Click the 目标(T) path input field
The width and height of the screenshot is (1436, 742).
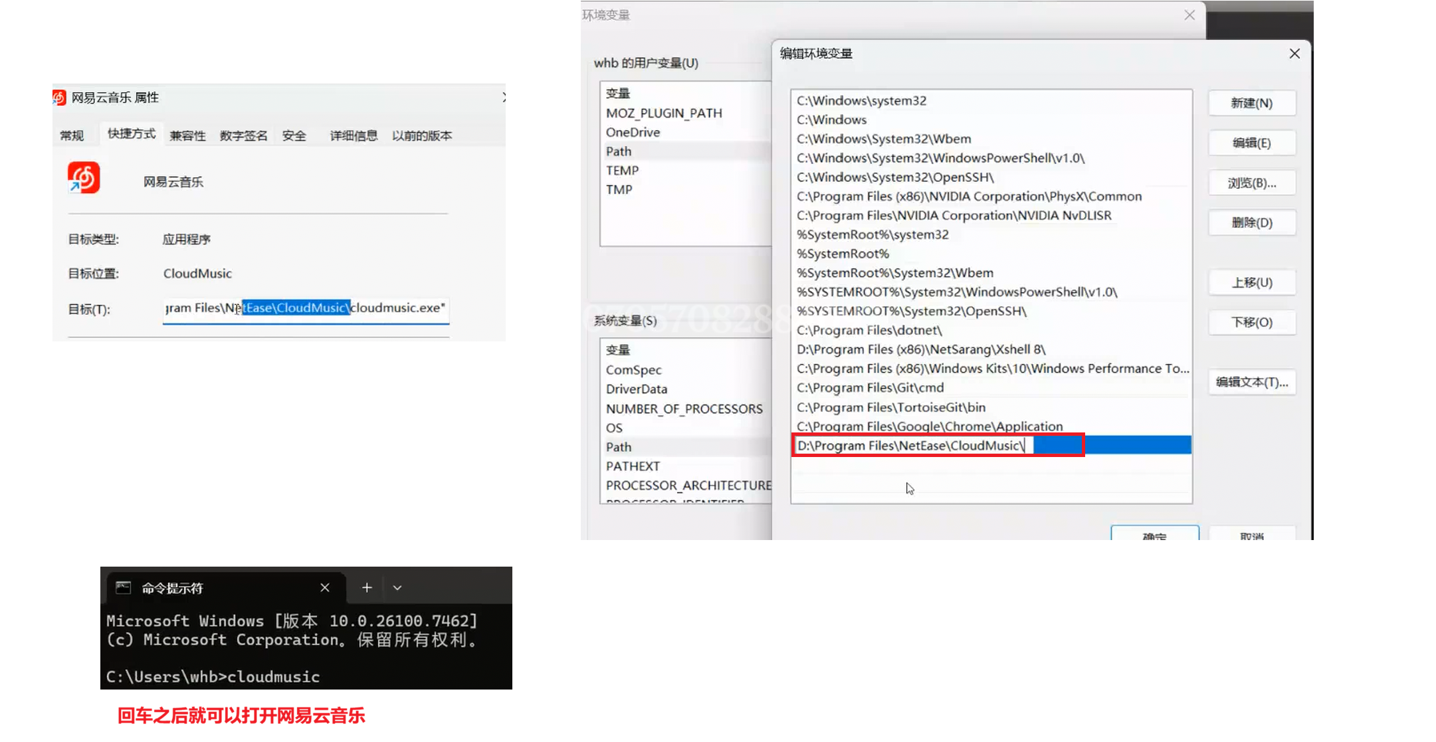coord(306,308)
